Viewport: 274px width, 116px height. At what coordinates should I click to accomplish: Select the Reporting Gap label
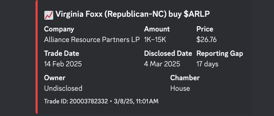[x=220, y=53]
